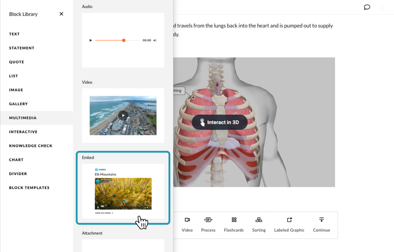The width and height of the screenshot is (394, 252).
Task: Open the comments panel via speech bubble icon
Action: point(367,7)
